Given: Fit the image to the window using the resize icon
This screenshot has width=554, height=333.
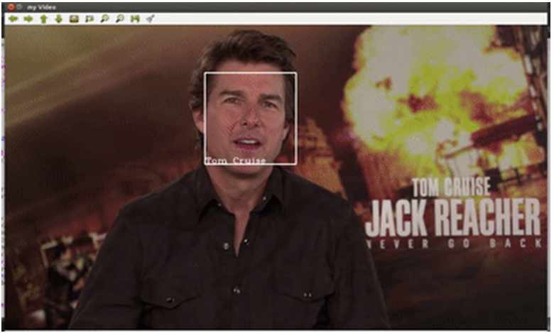Looking at the screenshot, I should [89, 18].
